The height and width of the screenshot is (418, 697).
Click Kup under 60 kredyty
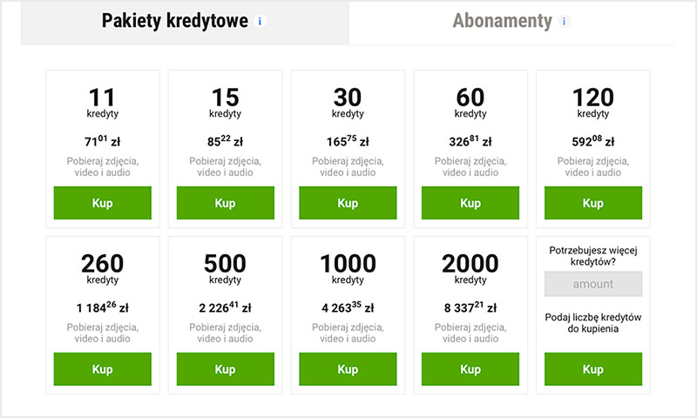click(470, 203)
